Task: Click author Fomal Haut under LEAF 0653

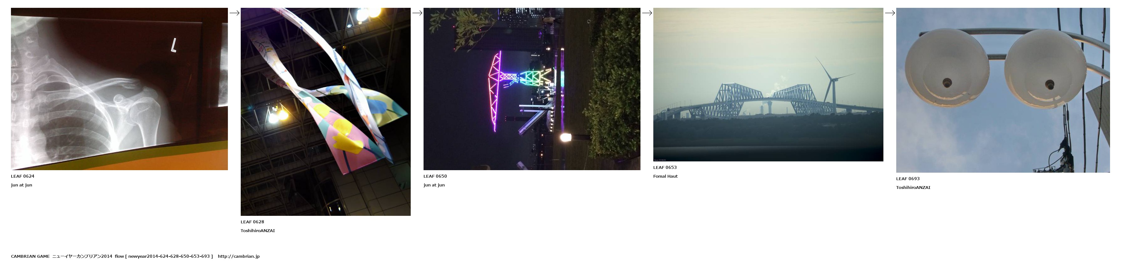Action: tap(666, 177)
